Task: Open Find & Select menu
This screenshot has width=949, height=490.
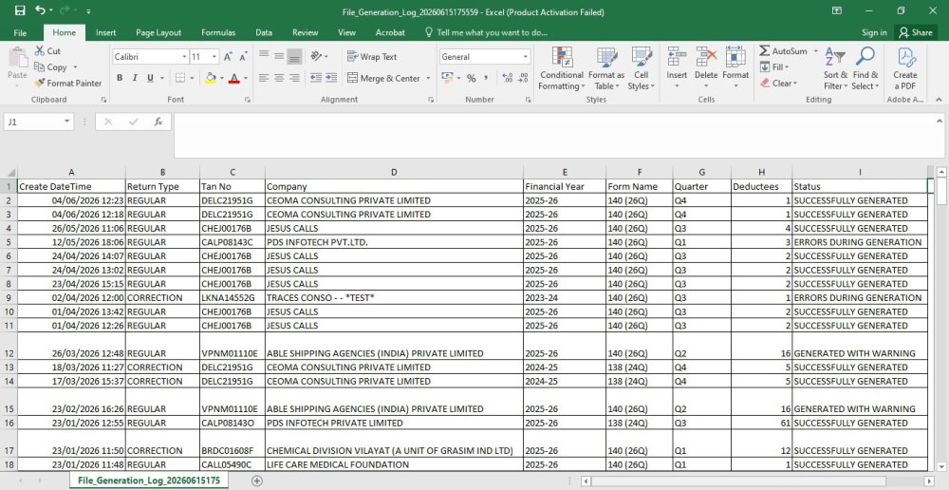Action: [865, 69]
